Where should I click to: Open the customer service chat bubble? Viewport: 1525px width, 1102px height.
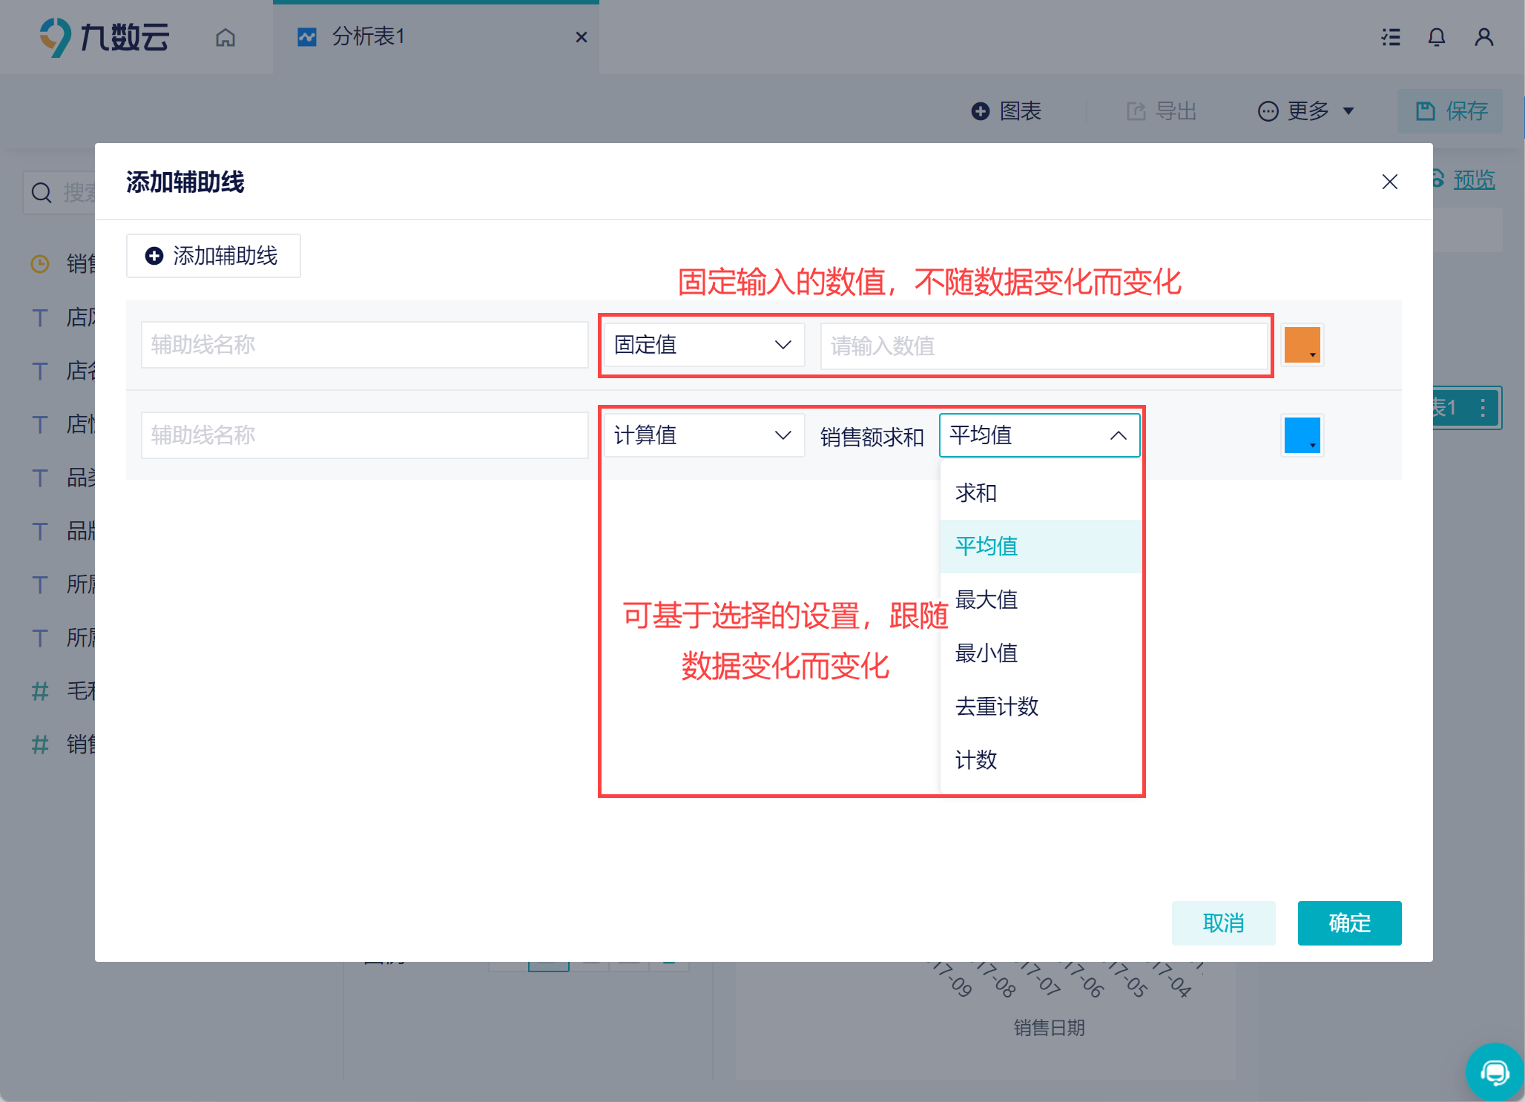[1494, 1072]
